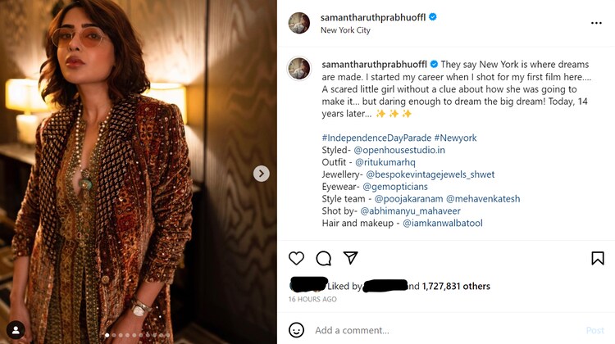Visit the @ritukumarhq profile mention

pyautogui.click(x=391, y=162)
